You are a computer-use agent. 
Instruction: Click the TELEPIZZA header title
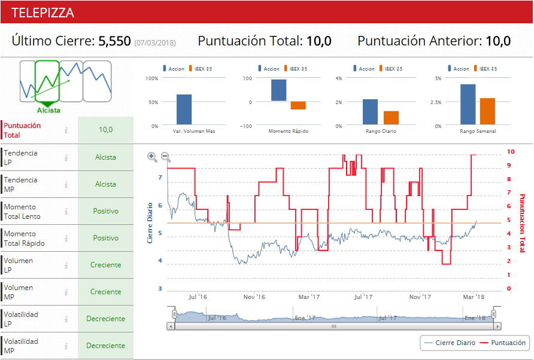point(42,12)
